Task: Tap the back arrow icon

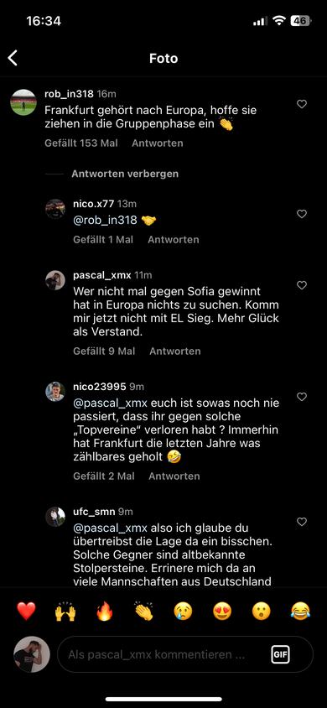Action: [13, 58]
